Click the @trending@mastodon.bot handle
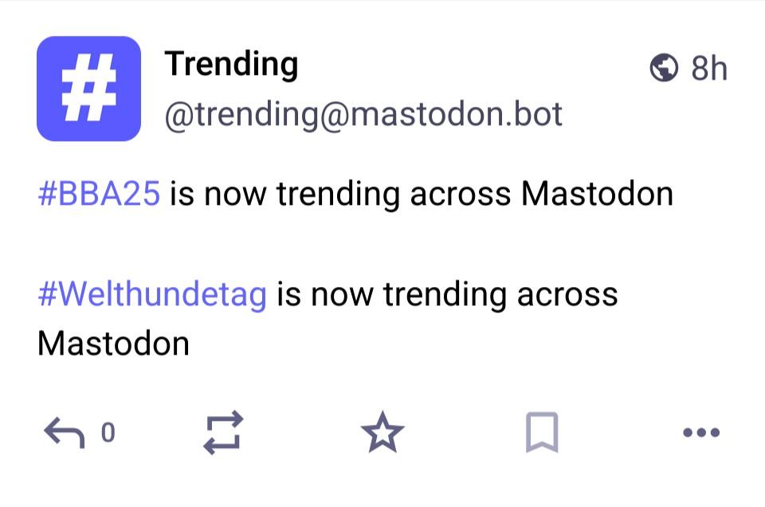 point(363,115)
